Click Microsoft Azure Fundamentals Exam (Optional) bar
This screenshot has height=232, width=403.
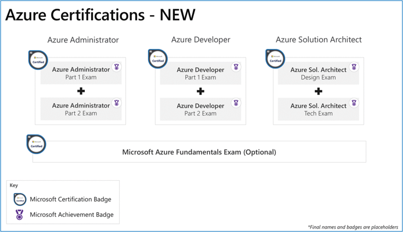(199, 152)
